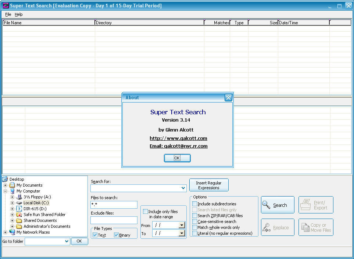The width and height of the screenshot is (354, 259).
Task: Click the Safe Run Shared Folder icon
Action: point(19,214)
